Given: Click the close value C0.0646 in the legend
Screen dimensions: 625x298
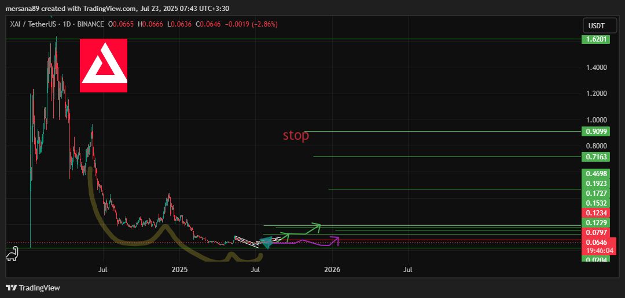Looking at the screenshot, I should click(208, 24).
